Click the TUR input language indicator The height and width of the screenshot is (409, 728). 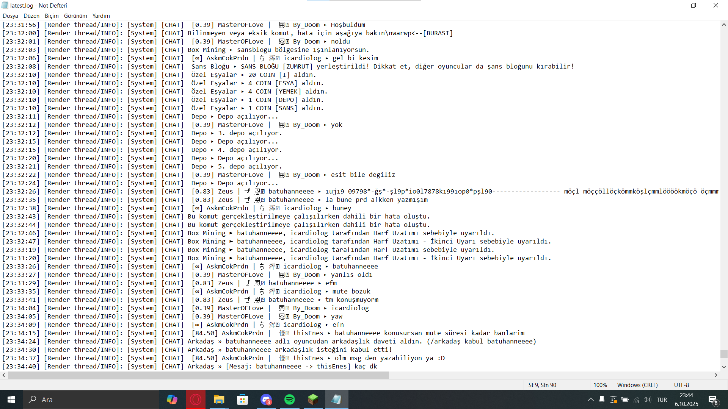[662, 400]
